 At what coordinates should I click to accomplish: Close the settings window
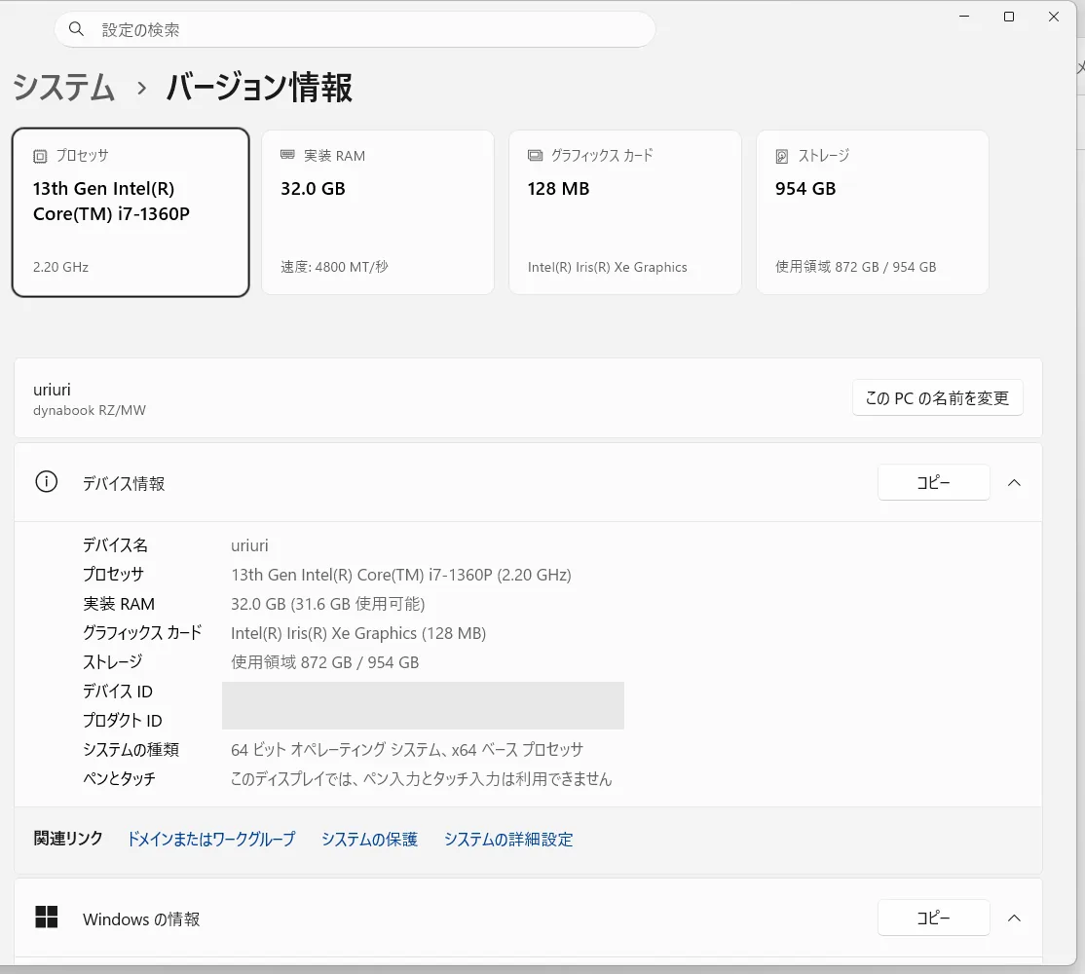[x=1054, y=17]
